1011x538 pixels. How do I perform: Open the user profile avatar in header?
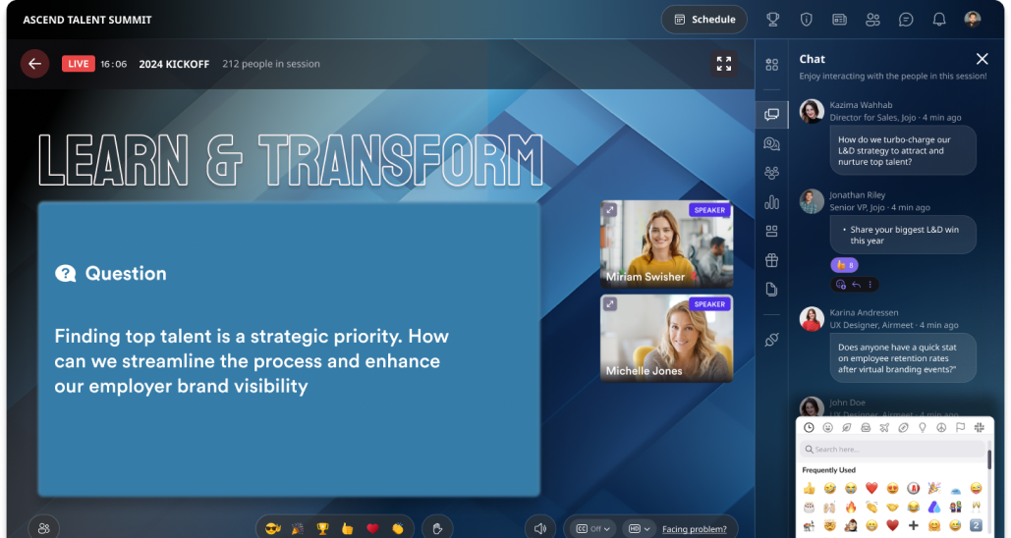pos(973,19)
